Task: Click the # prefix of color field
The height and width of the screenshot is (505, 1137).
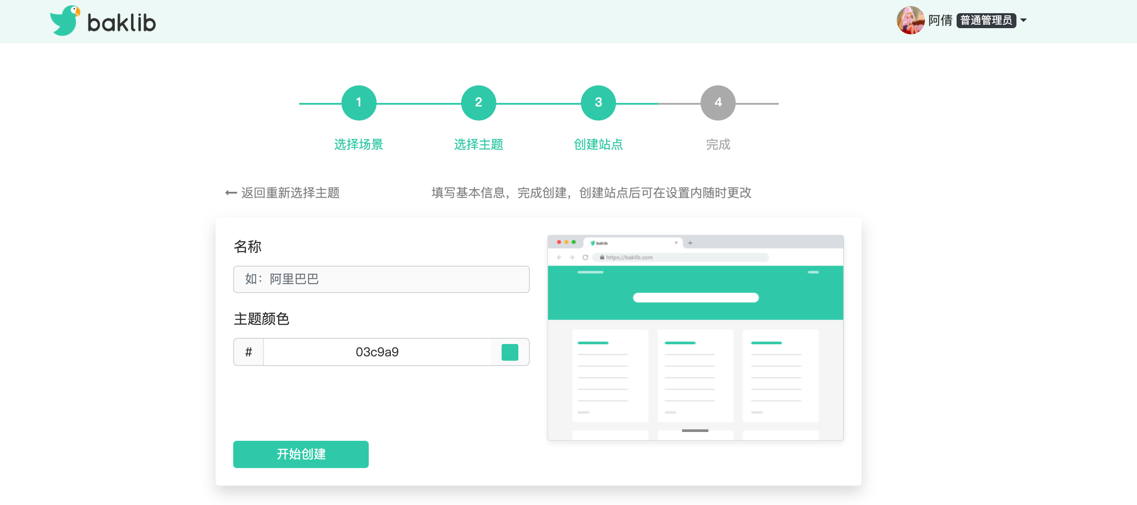Action: [x=249, y=352]
